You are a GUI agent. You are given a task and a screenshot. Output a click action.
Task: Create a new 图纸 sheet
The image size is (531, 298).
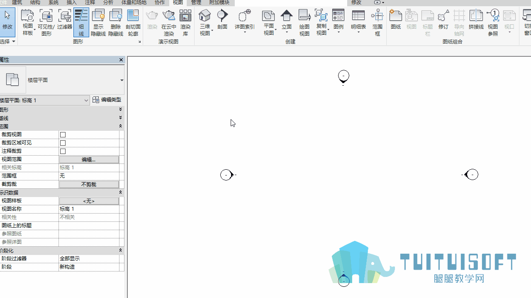pyautogui.click(x=396, y=20)
